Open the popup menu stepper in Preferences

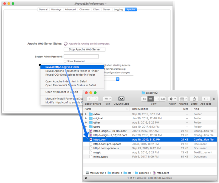[118, 79]
